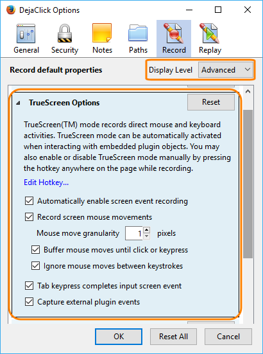Uncheck Ignore mouse moves between keystrokes
Image resolution: width=263 pixels, height=354 pixels.
pos(36,266)
